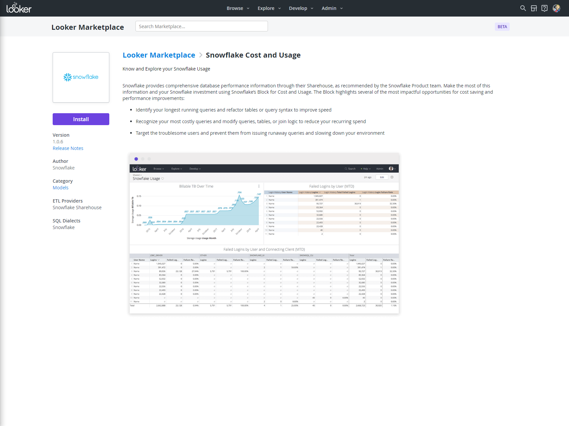Image resolution: width=569 pixels, height=426 pixels.
Task: Click the user avatar in the top bar
Action: pyautogui.click(x=556, y=8)
